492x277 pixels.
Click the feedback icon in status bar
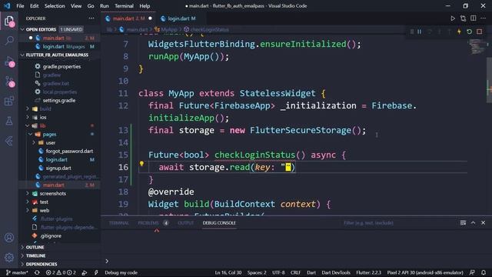coord(472,272)
